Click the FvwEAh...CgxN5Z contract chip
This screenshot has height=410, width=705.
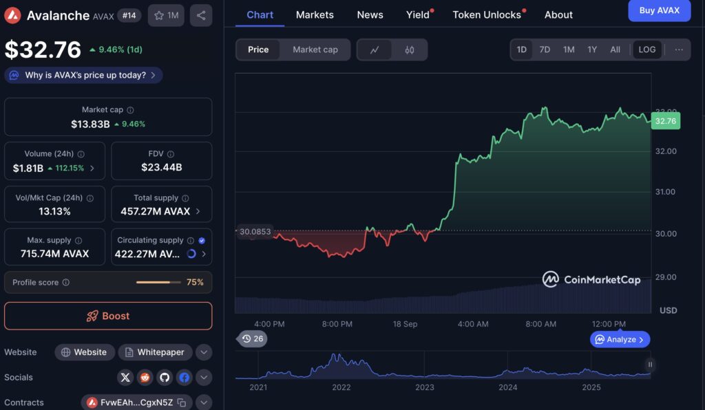[x=136, y=402]
